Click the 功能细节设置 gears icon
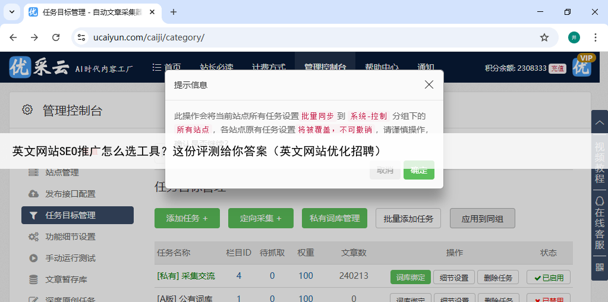Viewport: 608px width, 302px height. (x=34, y=237)
